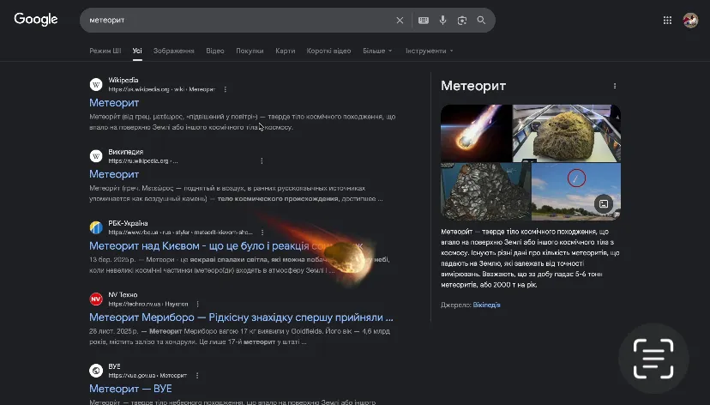Switch to the Зображення tab
The image size is (710, 405).
(174, 51)
